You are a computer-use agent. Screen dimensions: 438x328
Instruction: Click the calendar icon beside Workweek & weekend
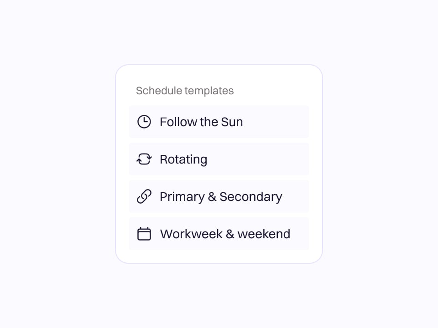144,234
